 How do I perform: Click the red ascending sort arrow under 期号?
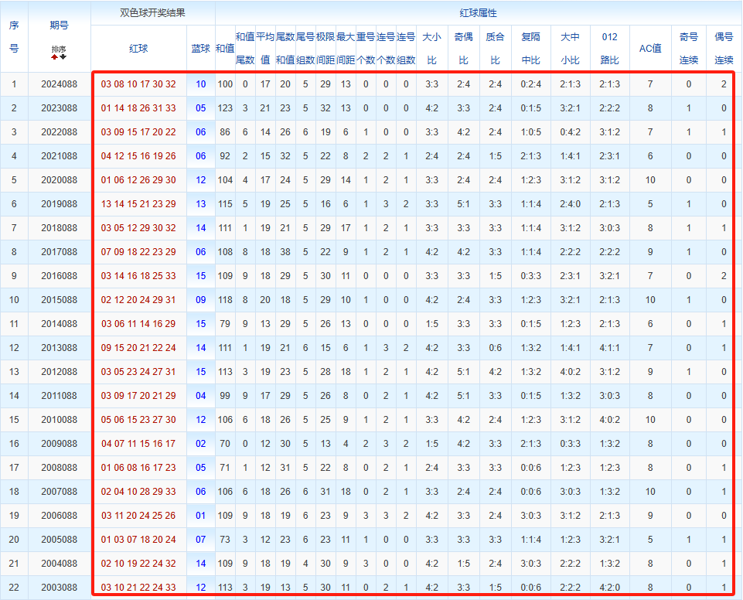click(x=55, y=57)
